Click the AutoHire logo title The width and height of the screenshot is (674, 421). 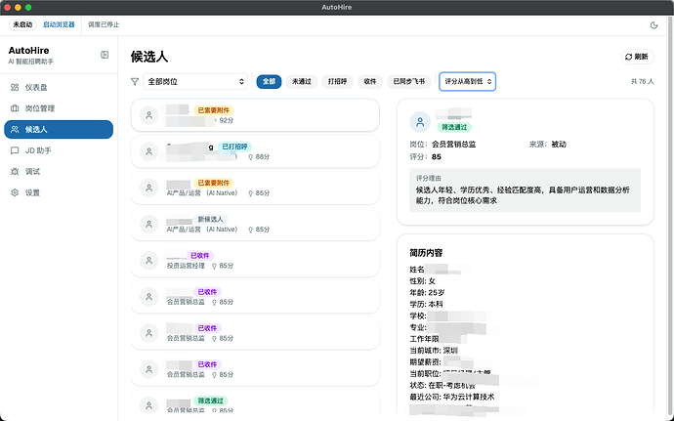pyautogui.click(x=28, y=51)
